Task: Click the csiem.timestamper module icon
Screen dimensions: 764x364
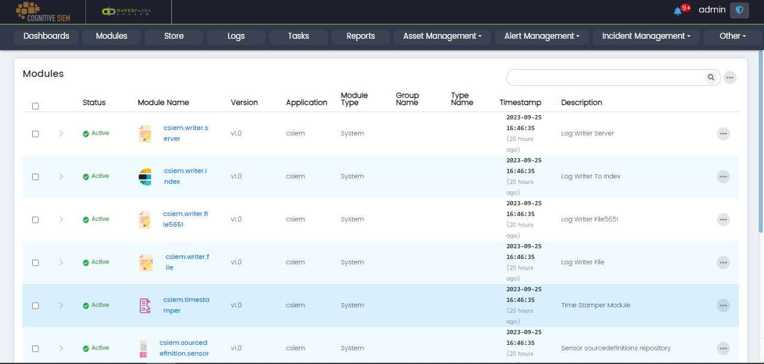Action: click(145, 306)
